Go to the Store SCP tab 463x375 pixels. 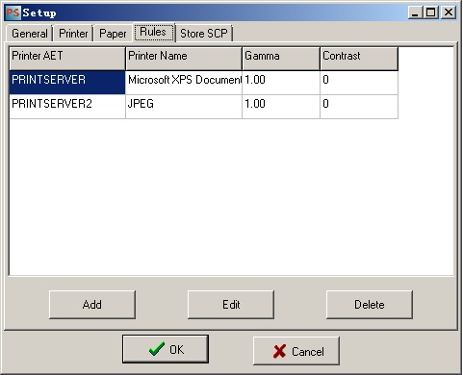tap(204, 34)
